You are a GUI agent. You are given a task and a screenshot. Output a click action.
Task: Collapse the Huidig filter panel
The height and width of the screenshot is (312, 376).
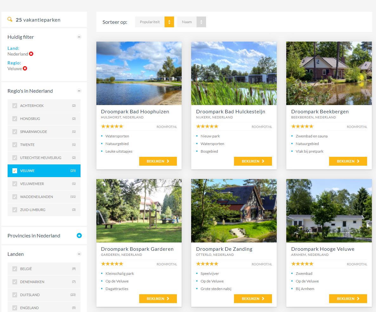point(79,37)
